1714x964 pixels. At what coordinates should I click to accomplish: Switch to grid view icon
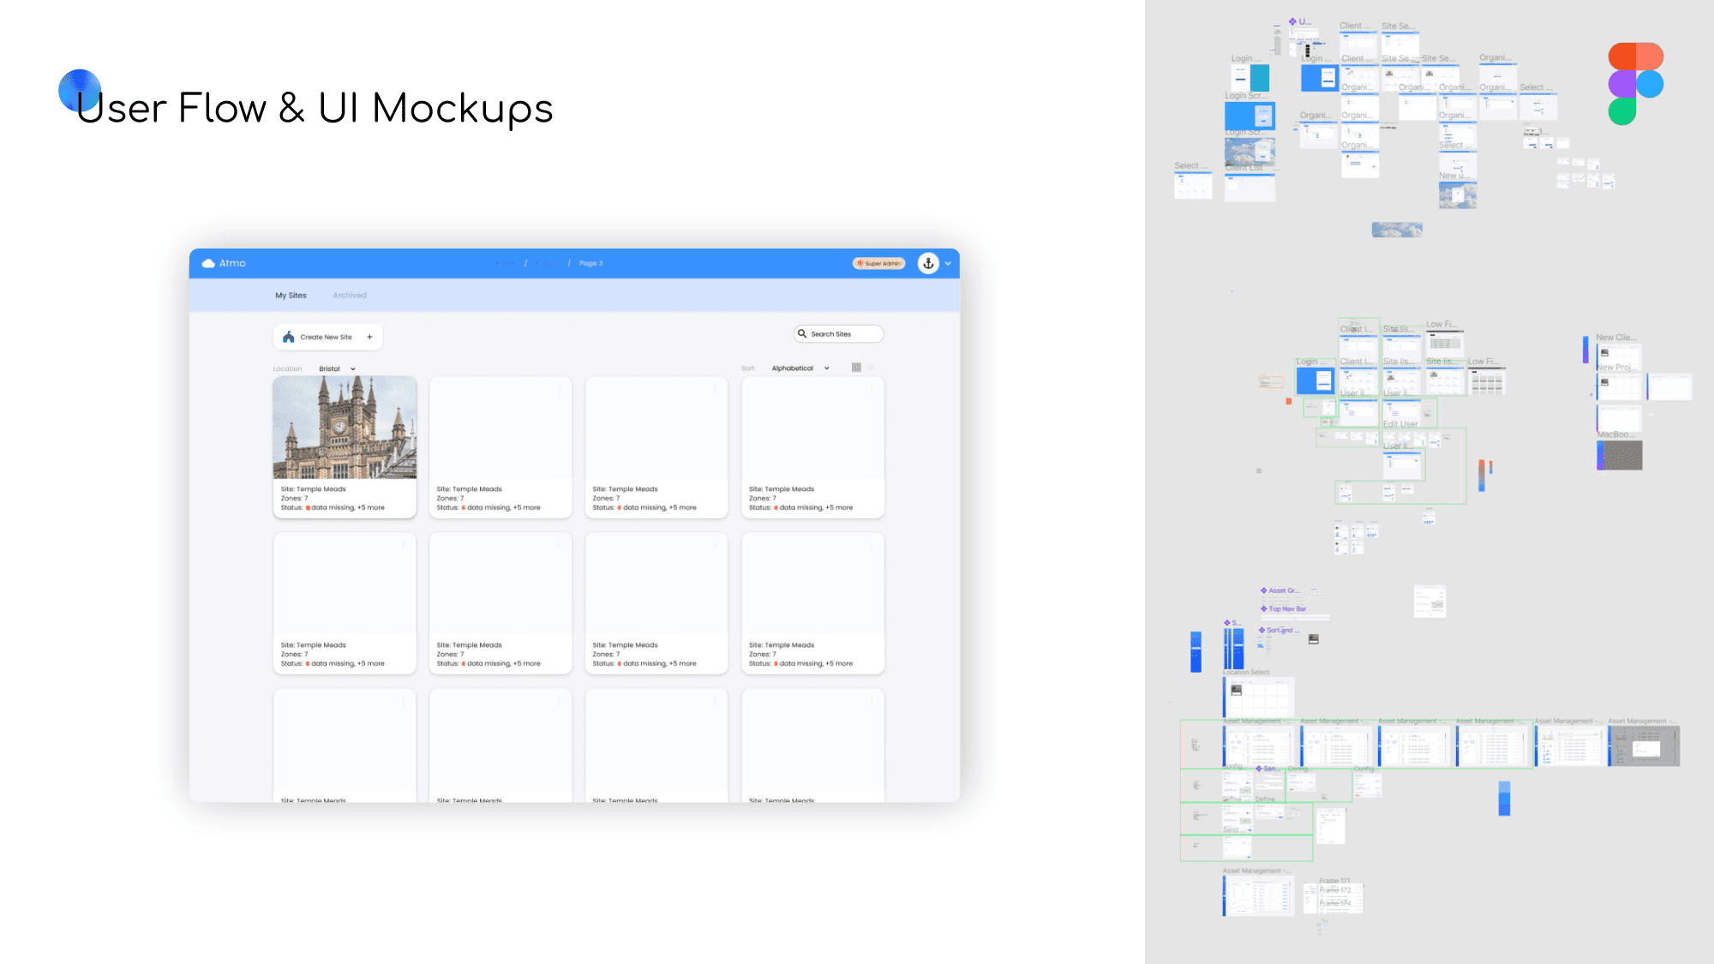[x=856, y=368]
